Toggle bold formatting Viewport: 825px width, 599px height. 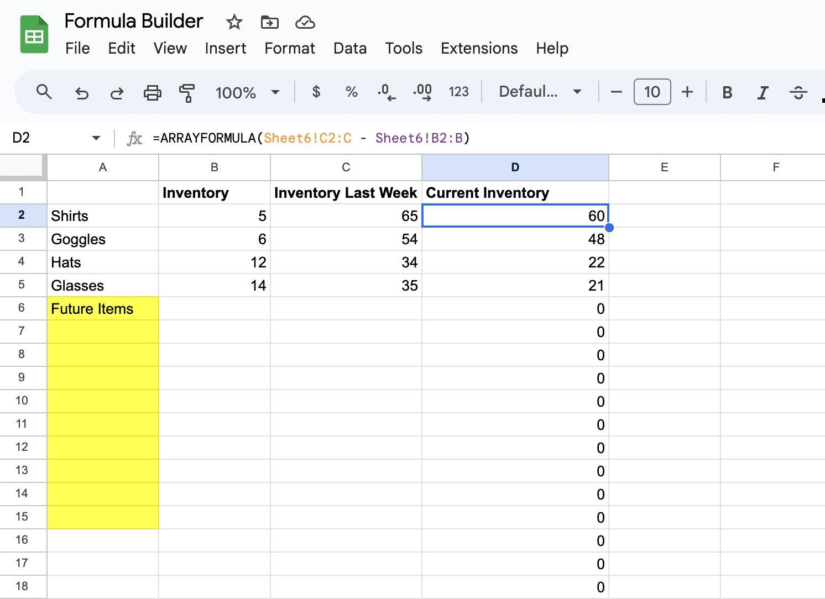tap(727, 92)
